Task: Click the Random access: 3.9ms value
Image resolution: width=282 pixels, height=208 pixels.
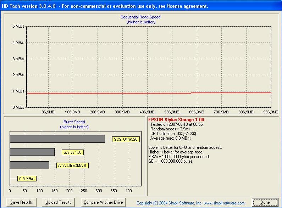Action: tap(170, 129)
